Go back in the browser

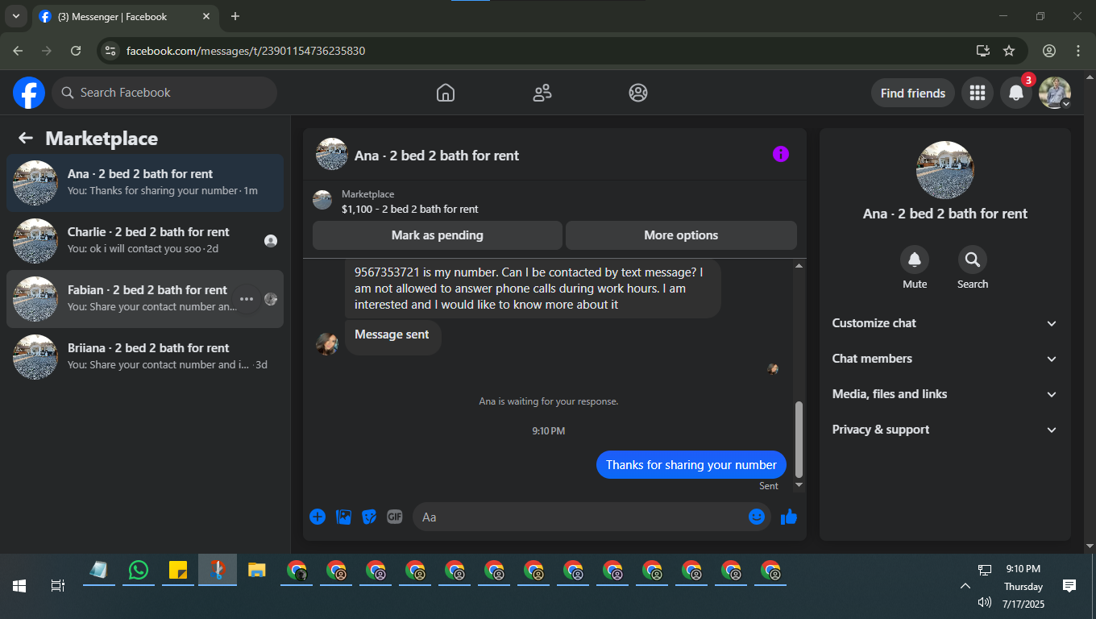(x=18, y=51)
